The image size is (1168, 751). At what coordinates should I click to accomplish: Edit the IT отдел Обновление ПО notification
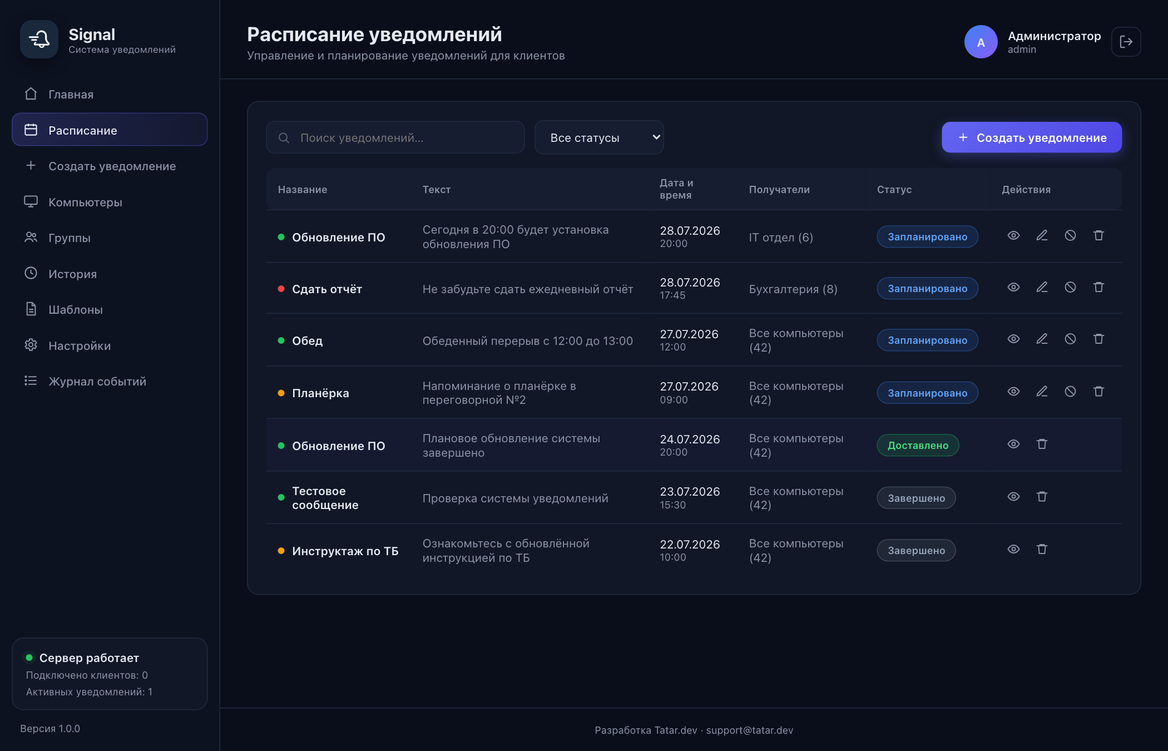(1042, 235)
